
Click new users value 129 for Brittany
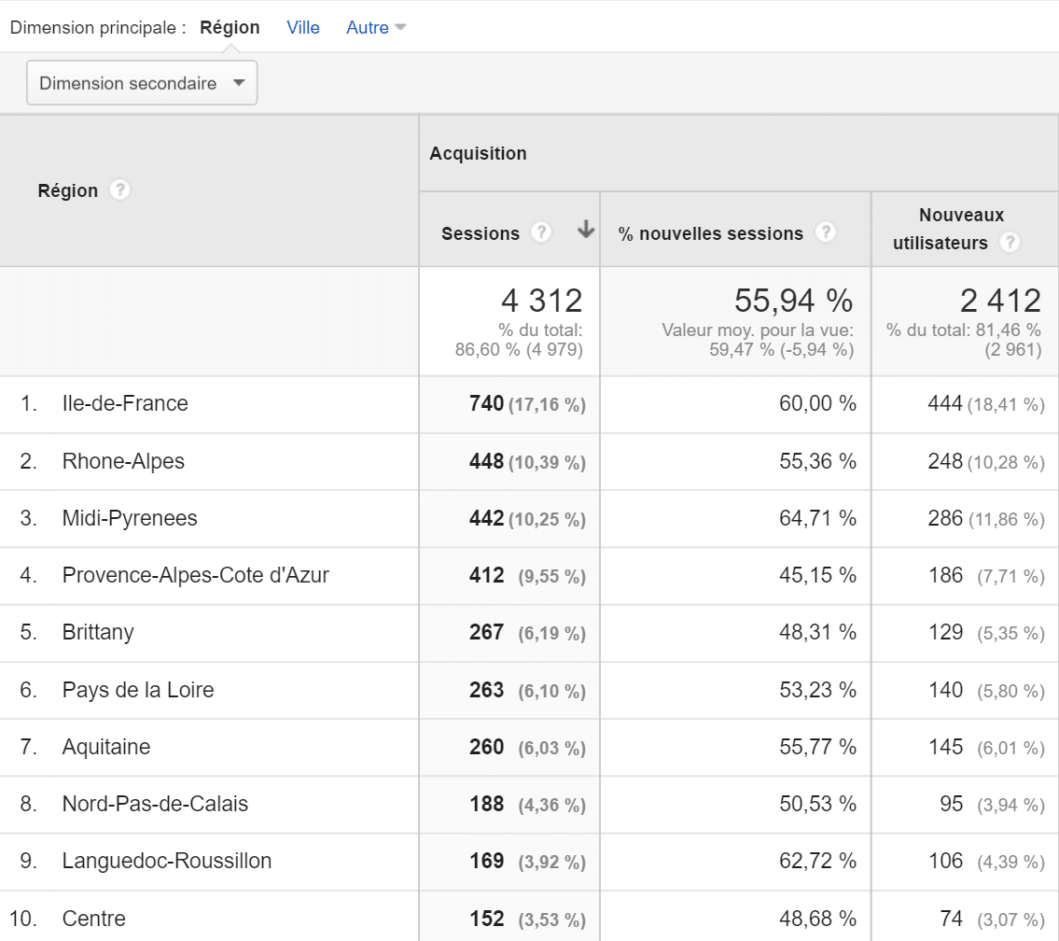(x=945, y=632)
